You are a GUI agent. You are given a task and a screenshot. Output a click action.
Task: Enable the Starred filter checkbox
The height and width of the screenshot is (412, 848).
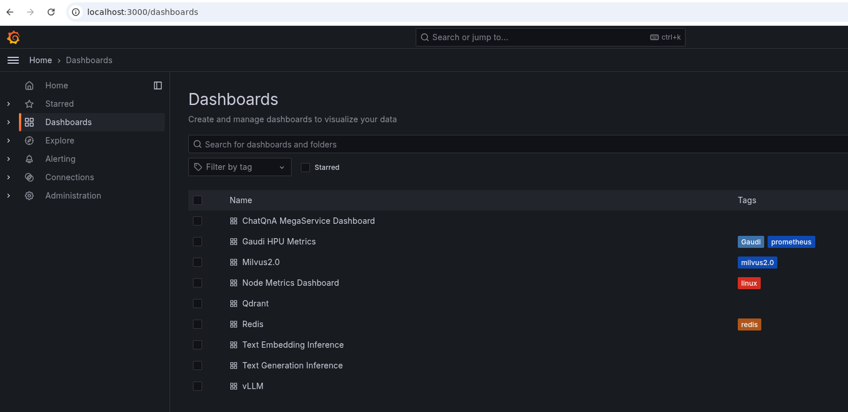(x=305, y=168)
